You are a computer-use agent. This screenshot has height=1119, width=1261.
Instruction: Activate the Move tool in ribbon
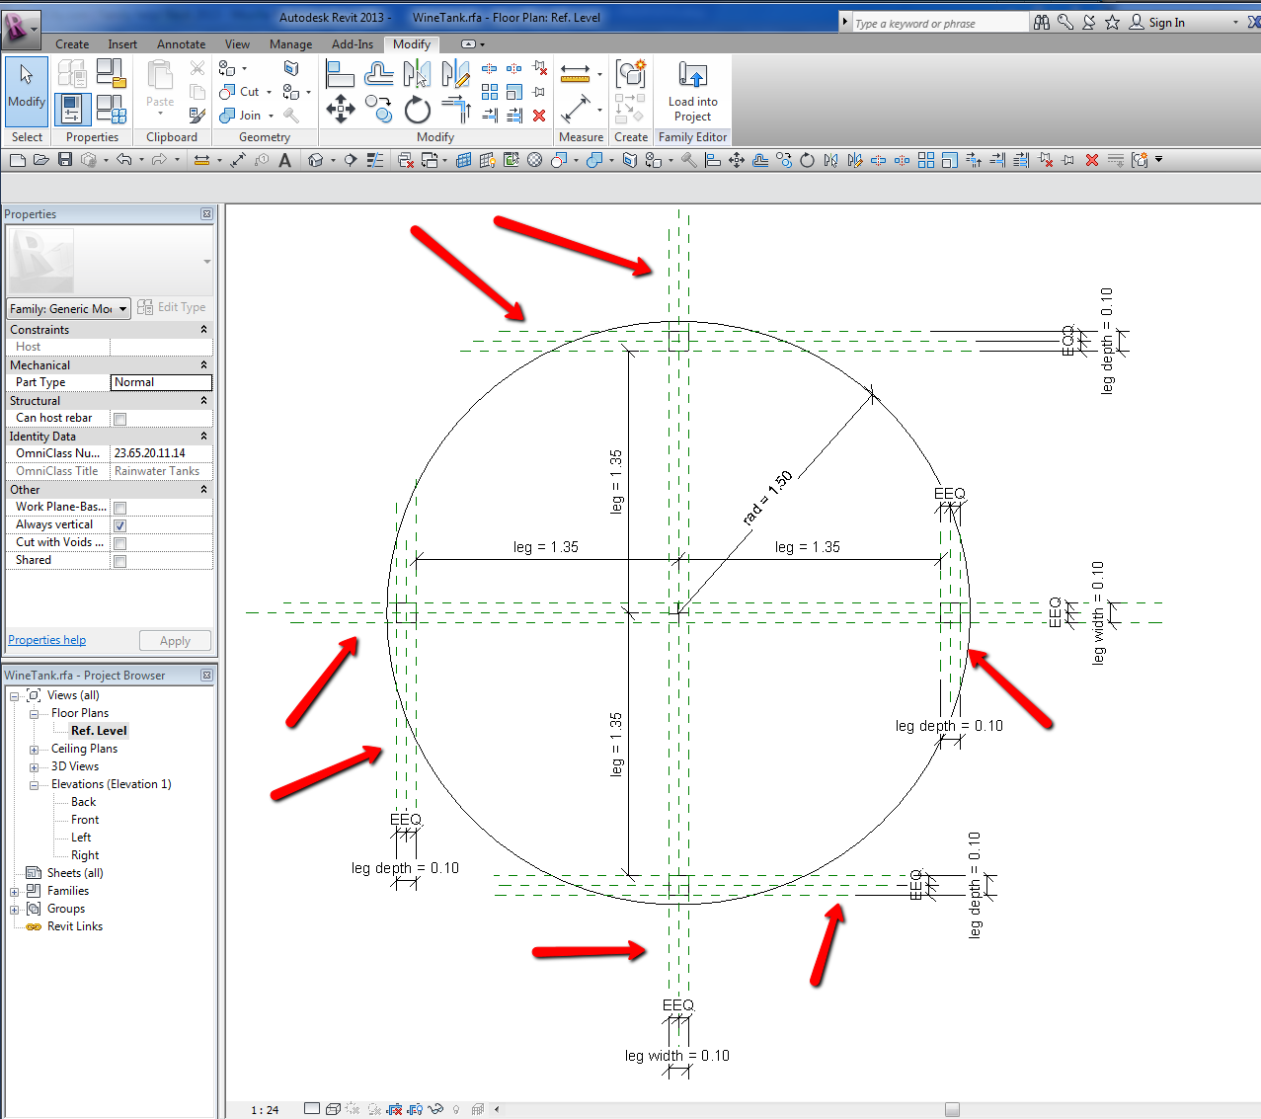coord(340,109)
